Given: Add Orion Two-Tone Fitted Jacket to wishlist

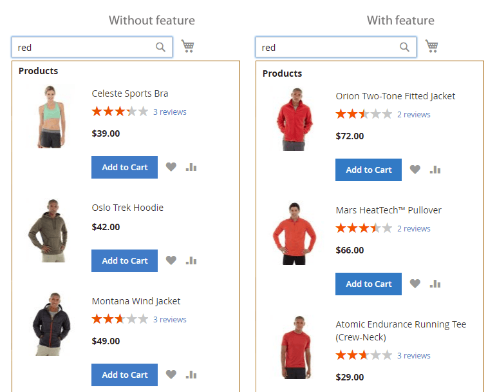Looking at the screenshot, I should [415, 170].
